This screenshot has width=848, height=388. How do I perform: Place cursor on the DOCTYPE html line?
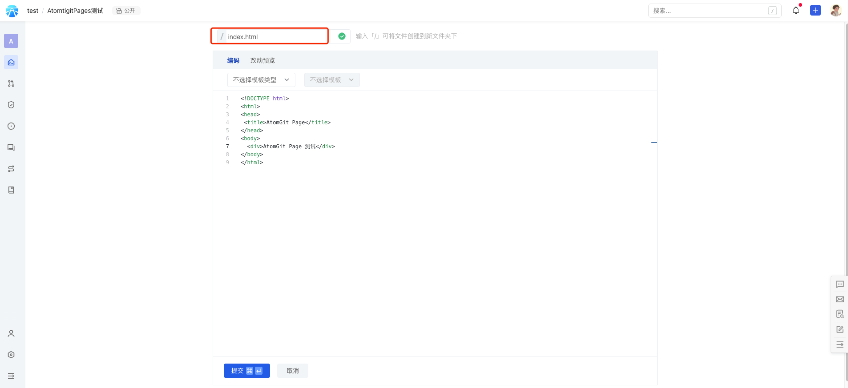point(265,99)
